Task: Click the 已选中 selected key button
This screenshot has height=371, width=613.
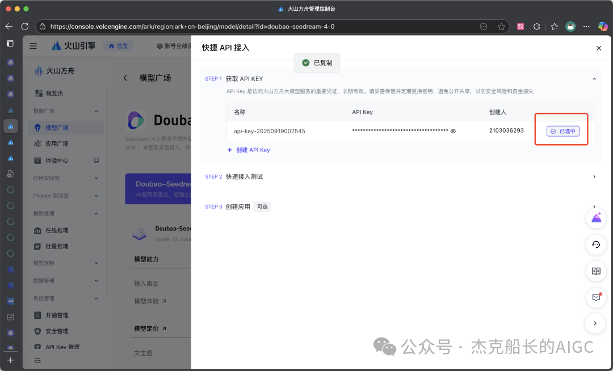Action: click(x=562, y=131)
